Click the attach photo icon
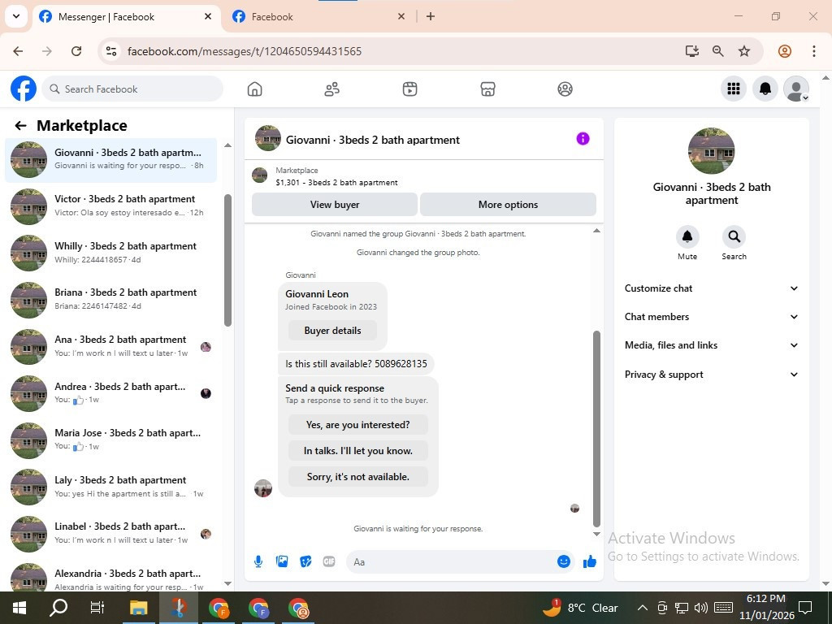The width and height of the screenshot is (832, 624). [x=282, y=561]
